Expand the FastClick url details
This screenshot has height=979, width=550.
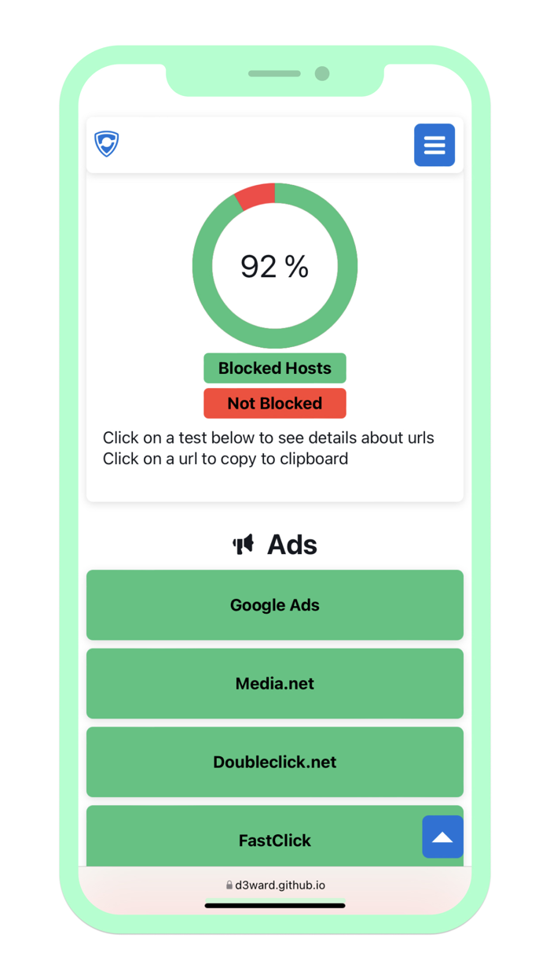(x=274, y=840)
